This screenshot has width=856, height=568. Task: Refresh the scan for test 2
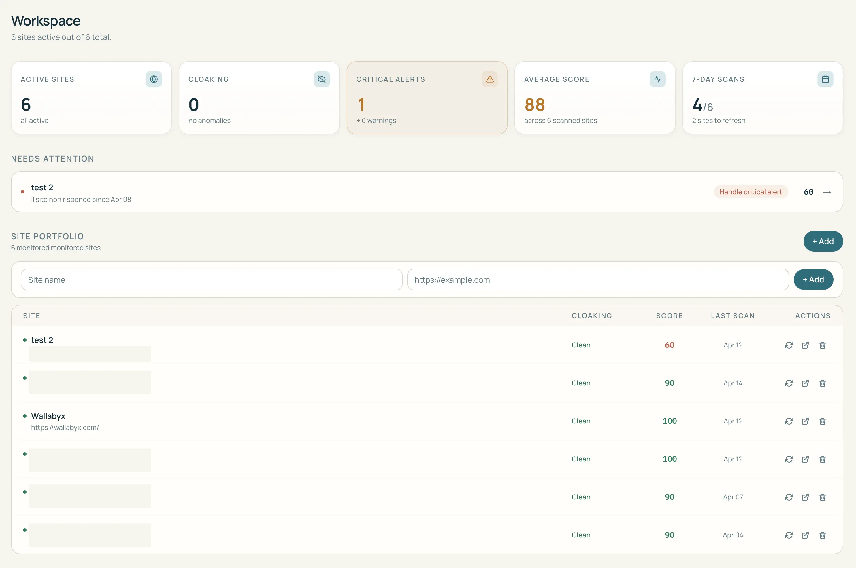point(790,345)
